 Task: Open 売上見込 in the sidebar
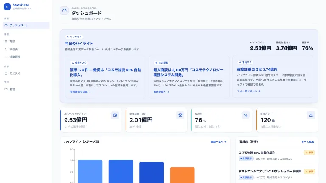(26, 73)
